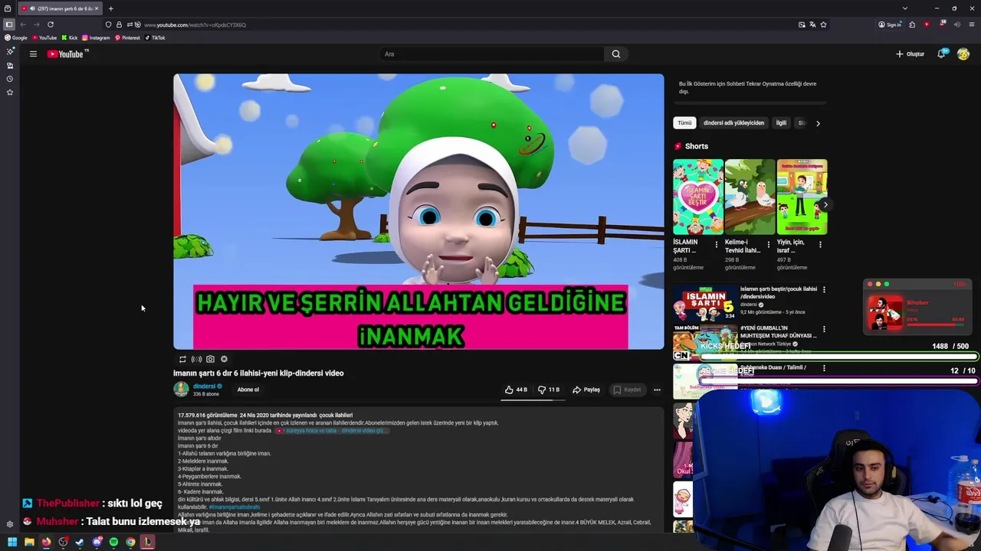Image resolution: width=981 pixels, height=551 pixels.
Task: Open options for Kelime-i Tevhid short
Action: pos(769,245)
